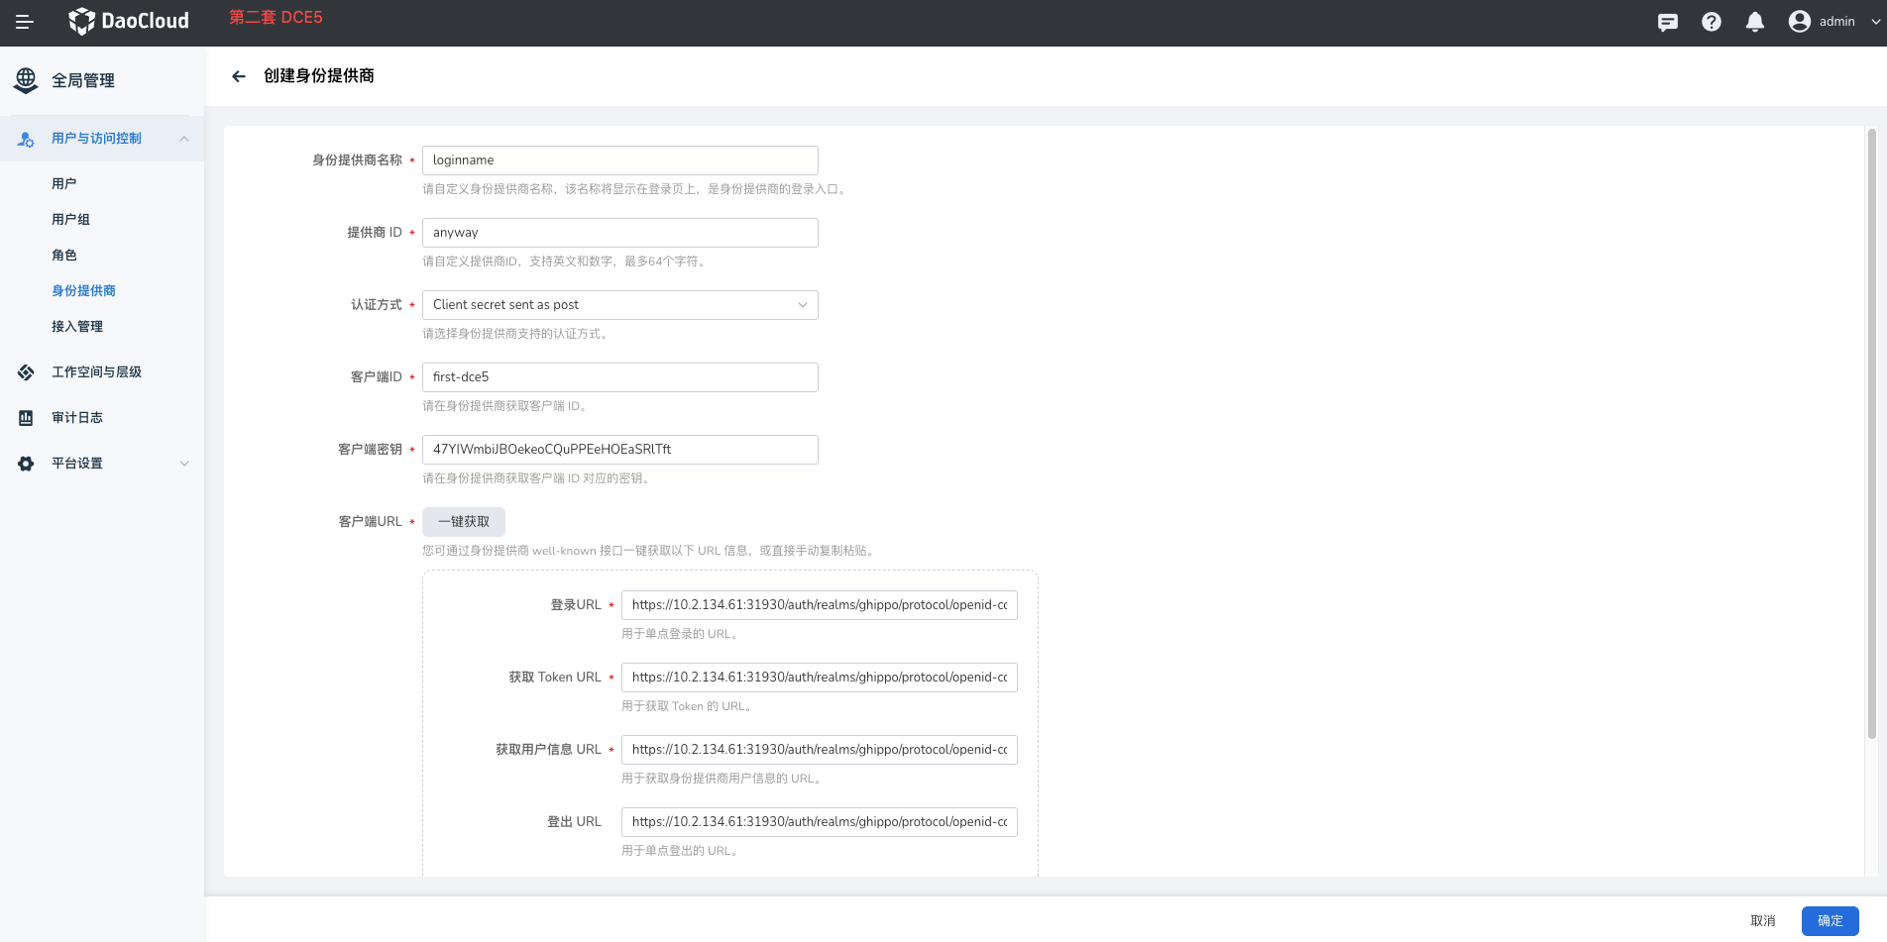The image size is (1887, 942).
Task: Select 角色 in the sidebar
Action: coord(64,256)
